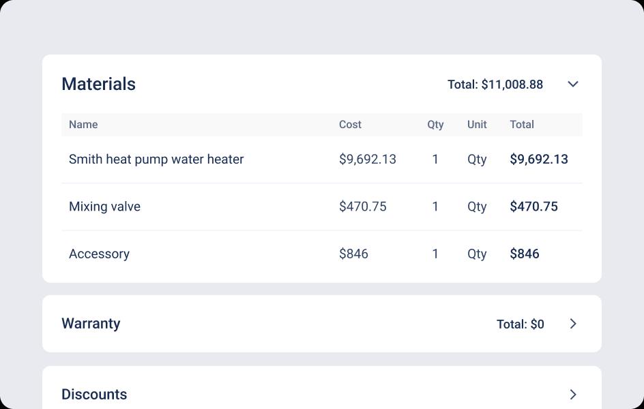
Task: Expand the Discounts section chevron
Action: click(573, 394)
